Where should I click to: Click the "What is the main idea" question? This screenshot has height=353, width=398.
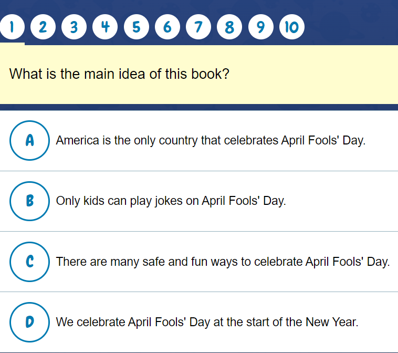click(119, 74)
